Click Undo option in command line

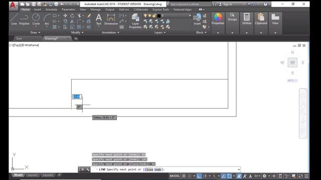click(x=157, y=169)
